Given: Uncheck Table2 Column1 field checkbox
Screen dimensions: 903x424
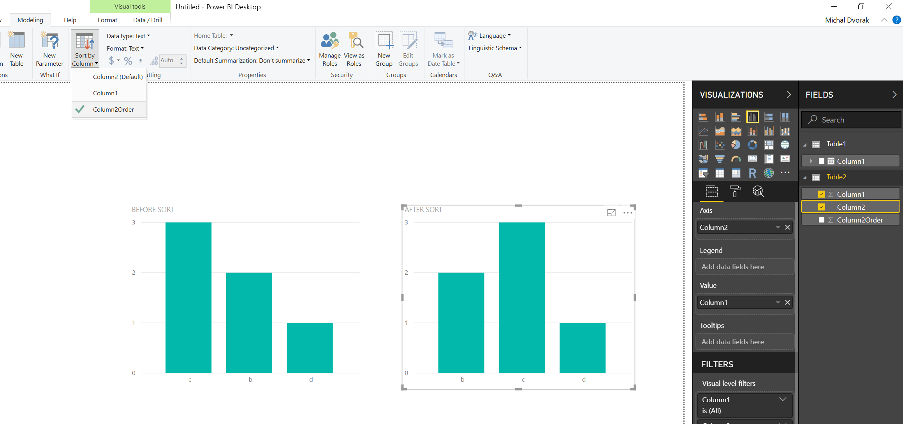Looking at the screenshot, I should [x=822, y=194].
